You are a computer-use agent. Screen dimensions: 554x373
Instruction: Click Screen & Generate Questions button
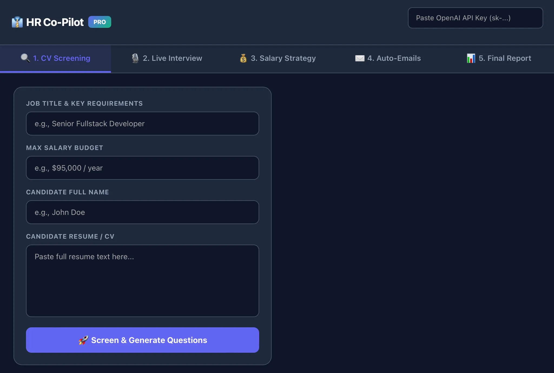click(143, 340)
